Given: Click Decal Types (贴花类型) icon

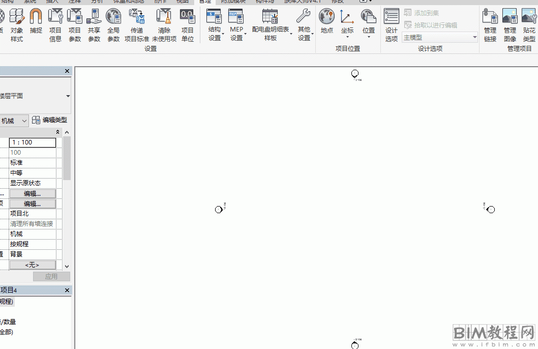Looking at the screenshot, I should [x=529, y=25].
